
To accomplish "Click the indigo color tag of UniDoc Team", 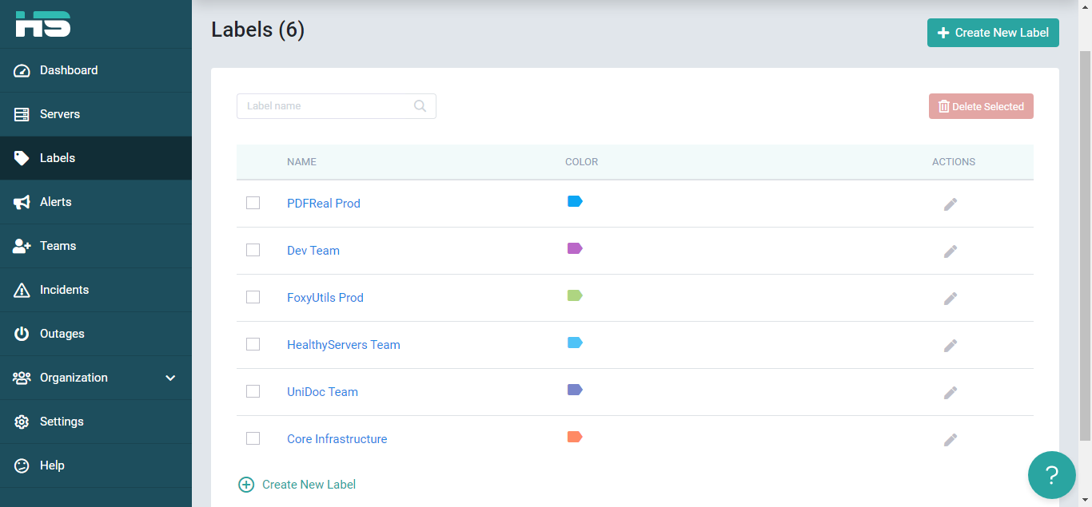I will point(575,390).
